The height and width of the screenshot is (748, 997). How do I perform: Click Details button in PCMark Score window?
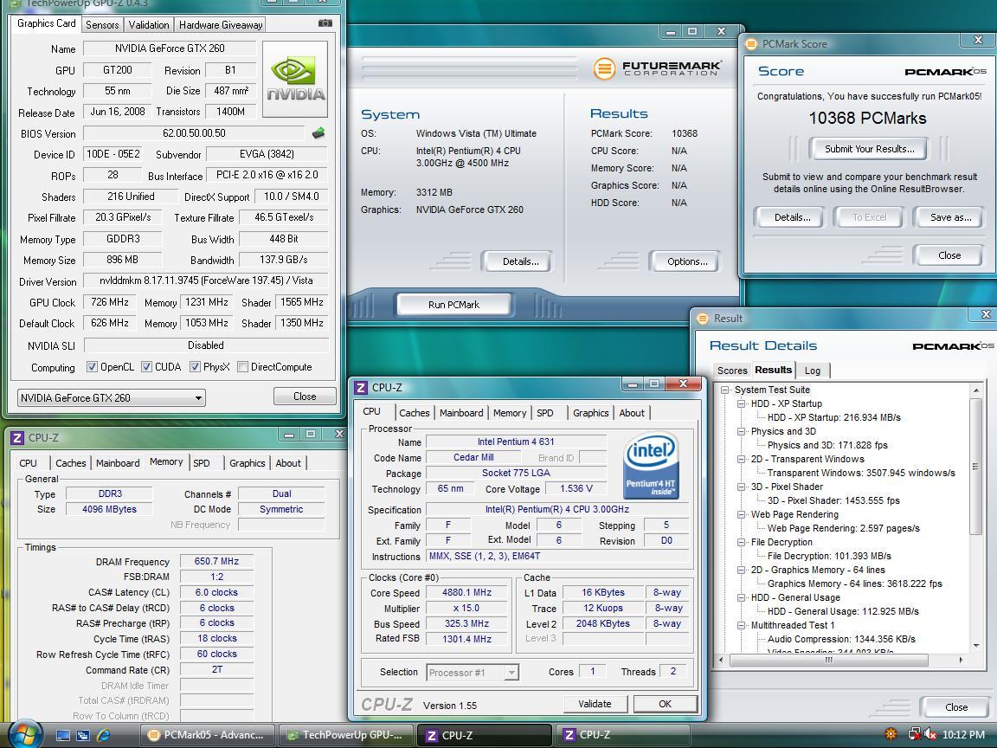tap(792, 217)
